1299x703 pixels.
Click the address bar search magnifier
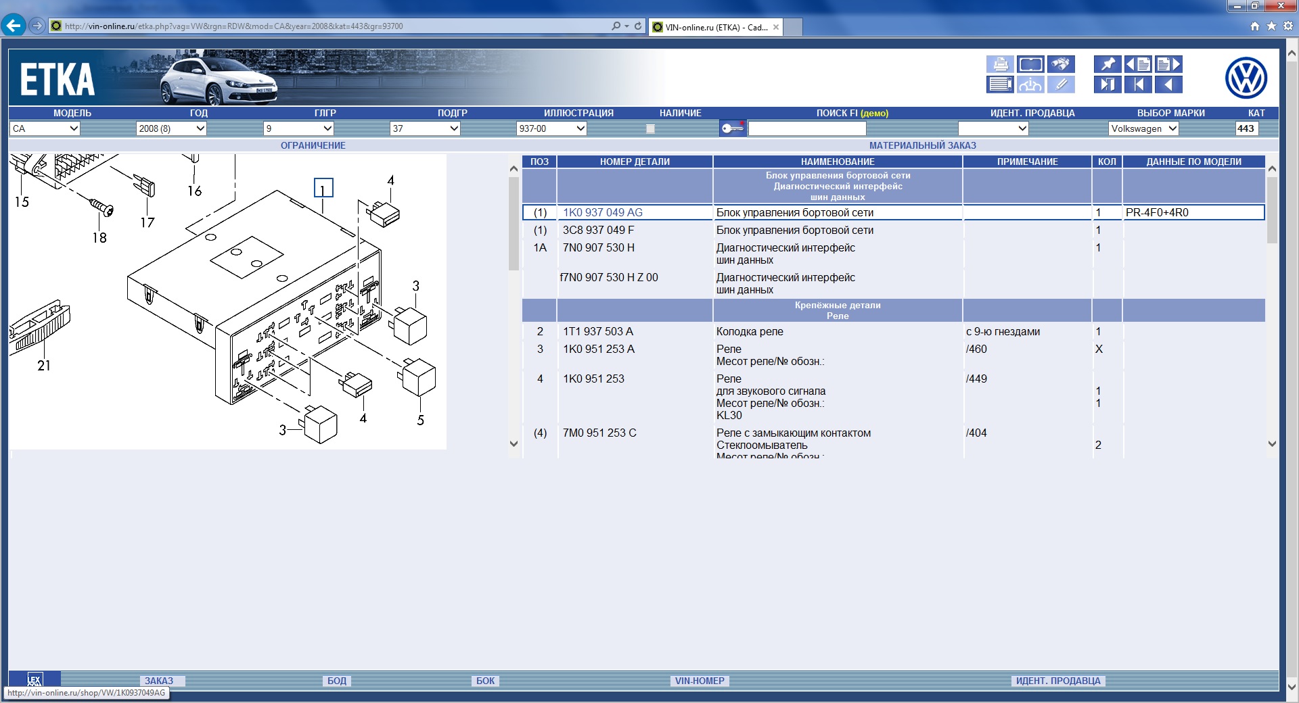[x=616, y=26]
